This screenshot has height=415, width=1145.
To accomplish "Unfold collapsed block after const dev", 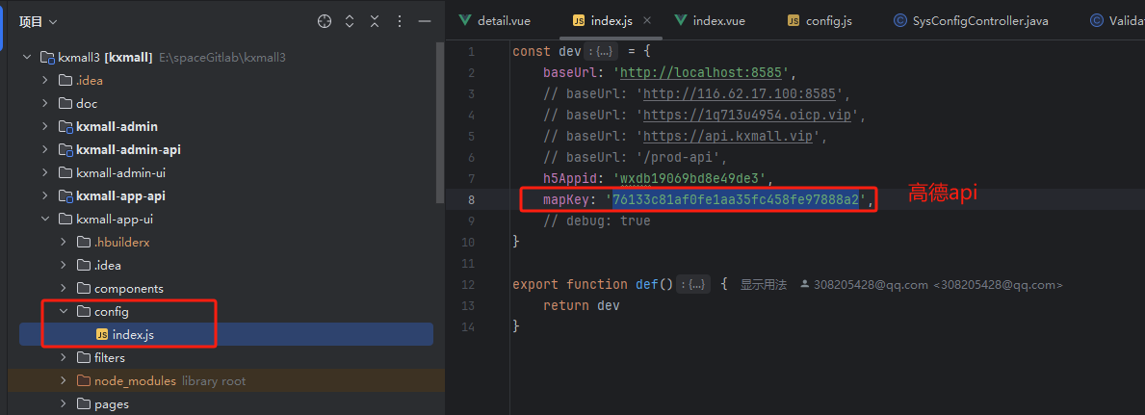I will click(x=603, y=51).
